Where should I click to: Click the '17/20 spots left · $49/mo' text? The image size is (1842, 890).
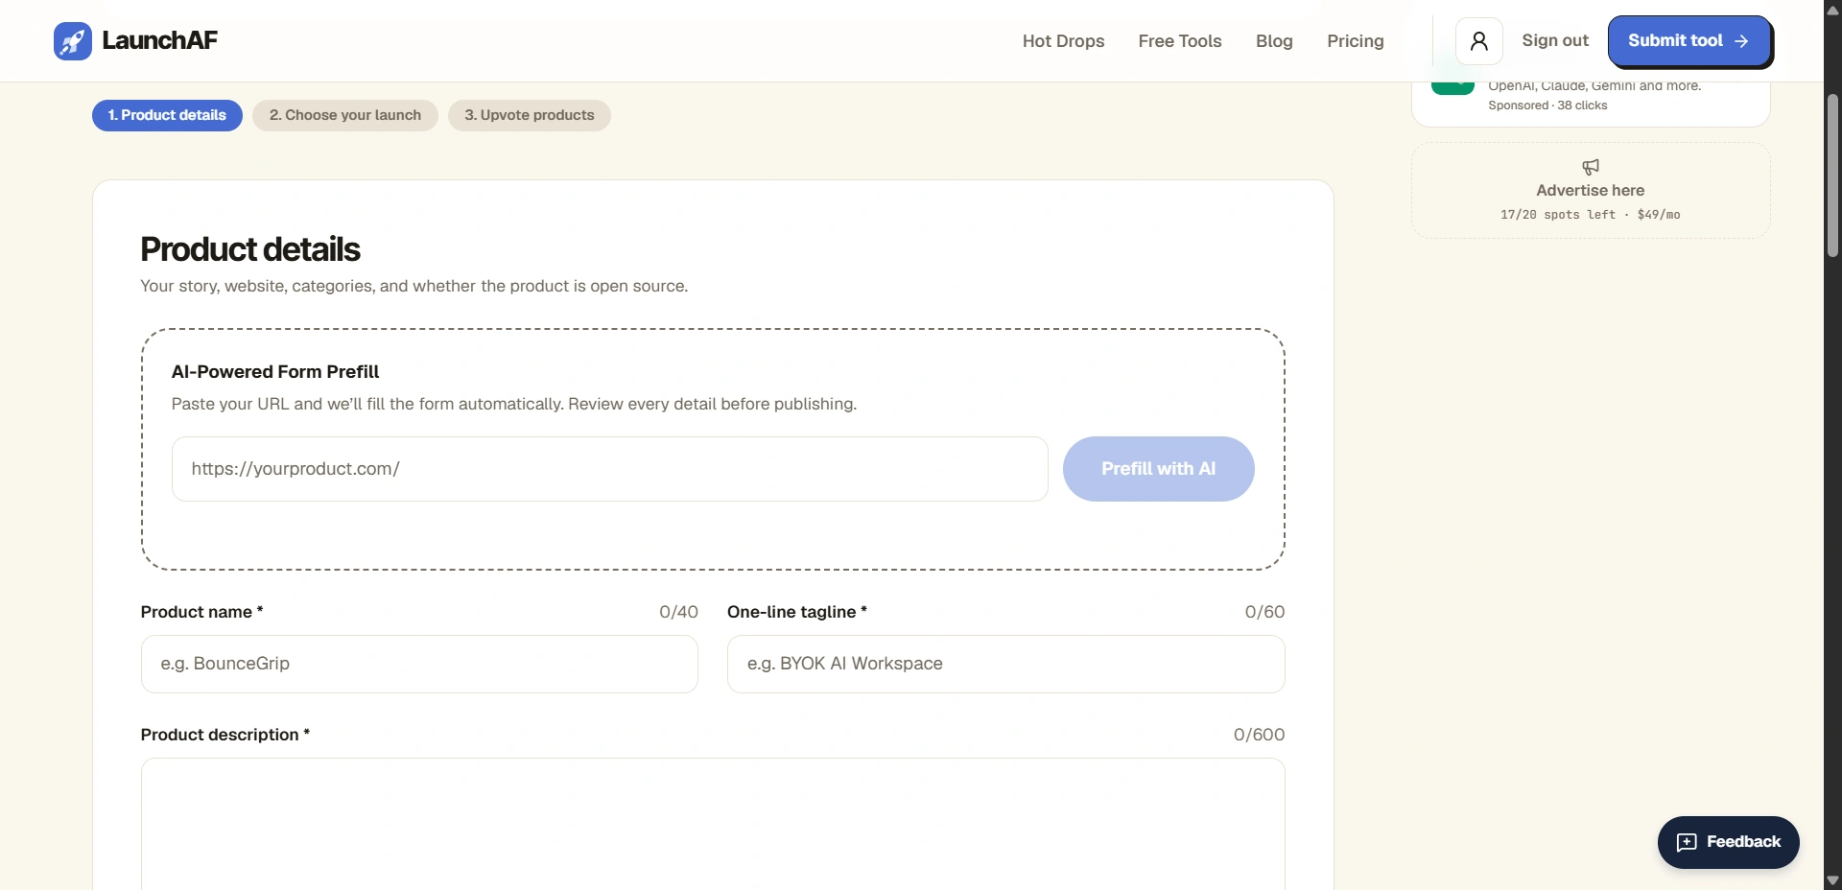coord(1591,215)
